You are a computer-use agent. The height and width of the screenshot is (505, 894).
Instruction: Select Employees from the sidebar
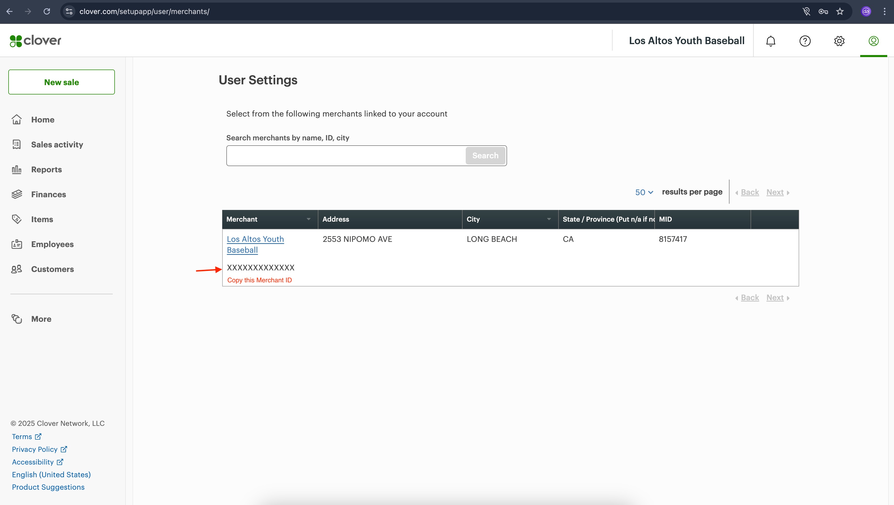tap(52, 244)
